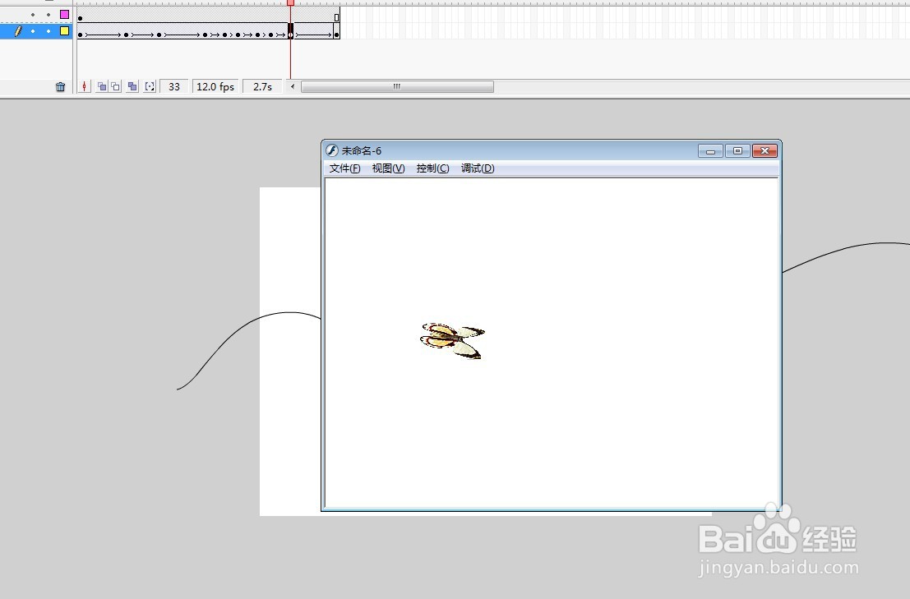Open the 文件(F) menu in player window
This screenshot has width=910, height=599.
344,168
